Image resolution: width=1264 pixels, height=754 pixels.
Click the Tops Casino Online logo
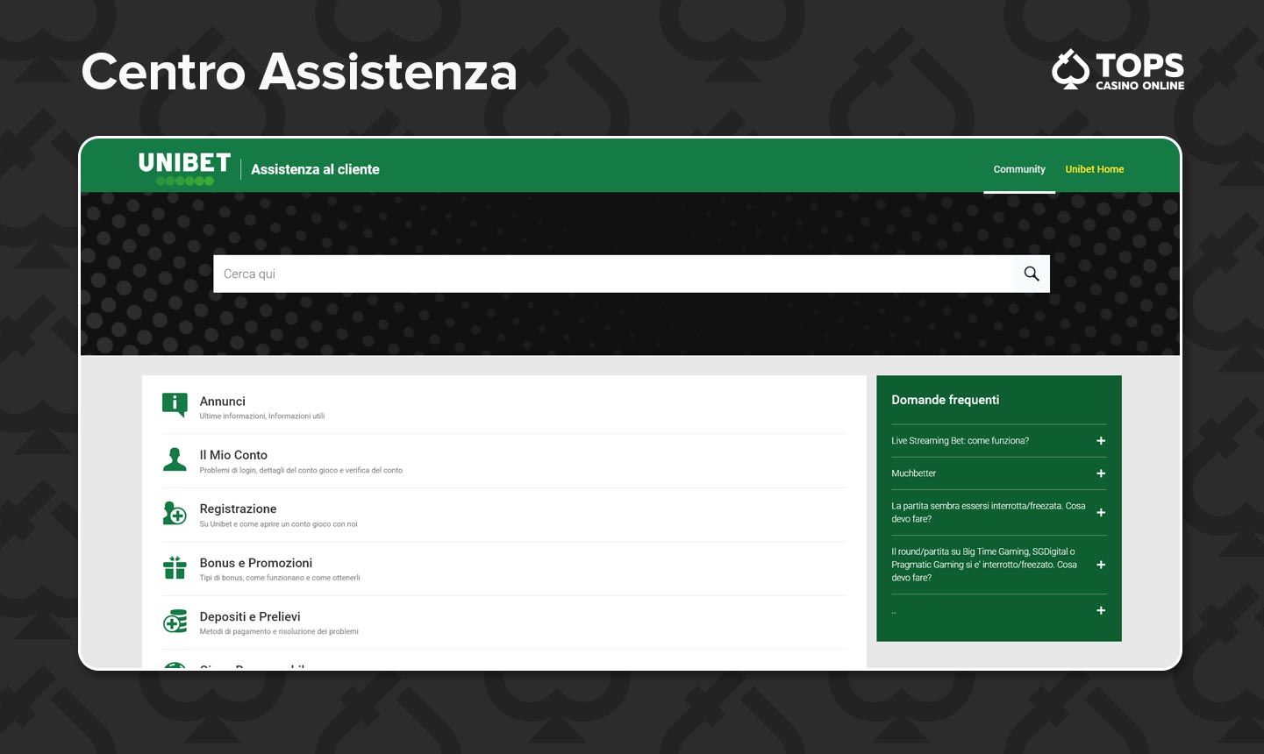coord(1118,70)
